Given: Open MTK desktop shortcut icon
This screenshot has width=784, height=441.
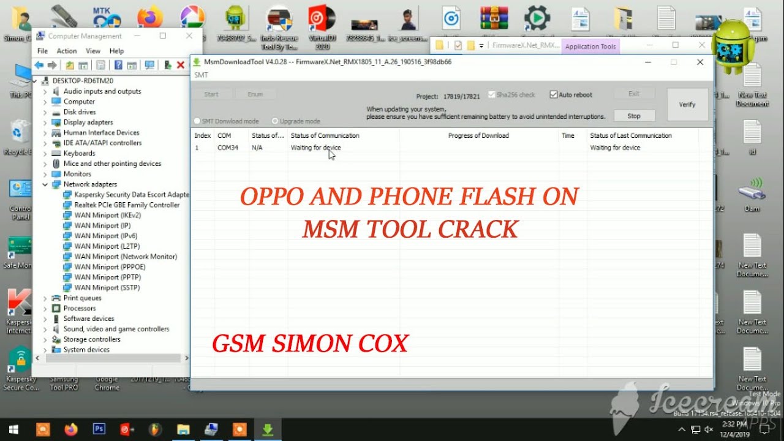Looking at the screenshot, I should [x=107, y=17].
